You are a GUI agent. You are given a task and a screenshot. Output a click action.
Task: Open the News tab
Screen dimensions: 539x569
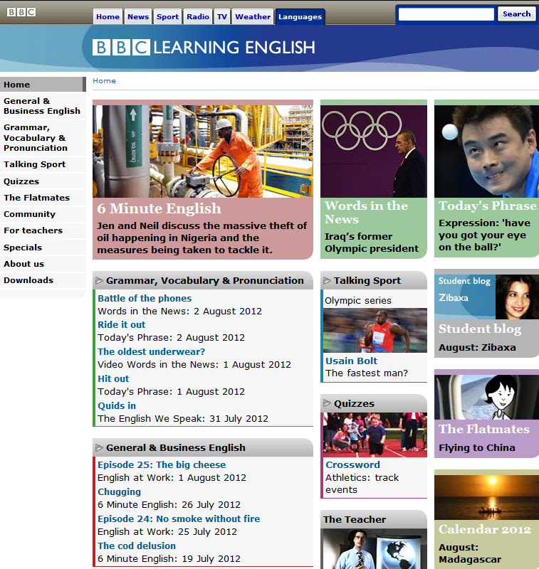[138, 16]
